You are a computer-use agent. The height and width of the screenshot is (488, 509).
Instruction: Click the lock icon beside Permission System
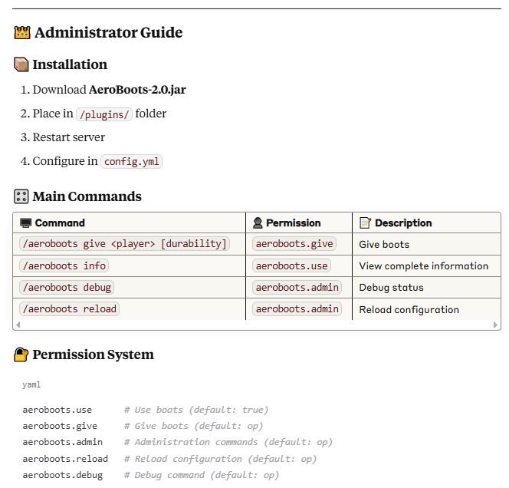(21, 354)
